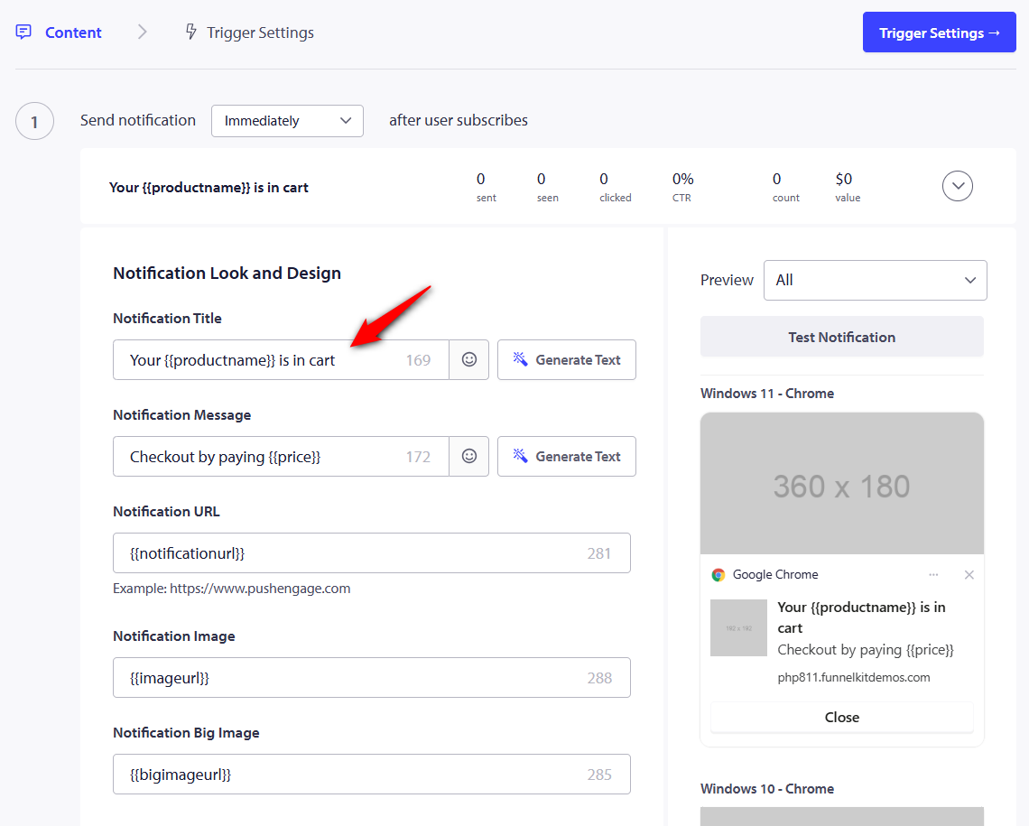Collapse the notification with circled chevron
Image resolution: width=1029 pixels, height=826 pixels.
click(x=958, y=186)
